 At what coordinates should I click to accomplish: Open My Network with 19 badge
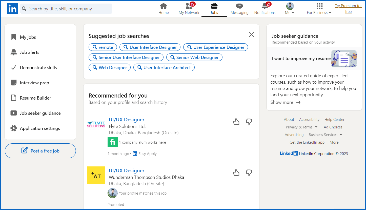(189, 9)
